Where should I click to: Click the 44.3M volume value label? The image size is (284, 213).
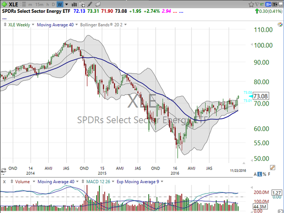(260, 207)
